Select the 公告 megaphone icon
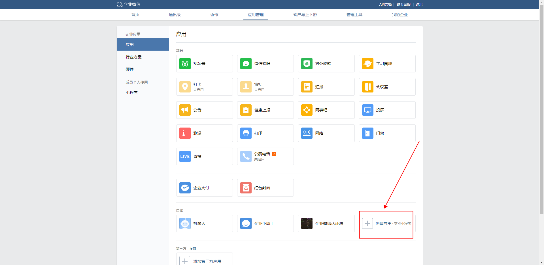This screenshot has width=544, height=265. [x=185, y=110]
